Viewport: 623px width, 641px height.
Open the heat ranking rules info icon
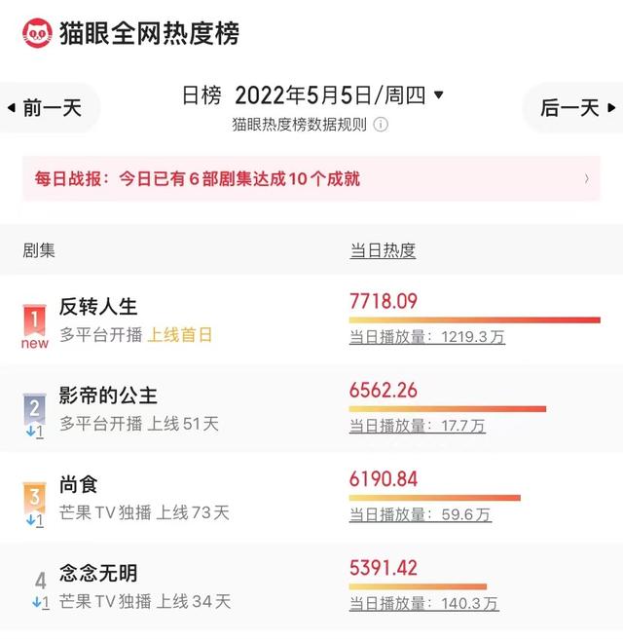point(381,125)
